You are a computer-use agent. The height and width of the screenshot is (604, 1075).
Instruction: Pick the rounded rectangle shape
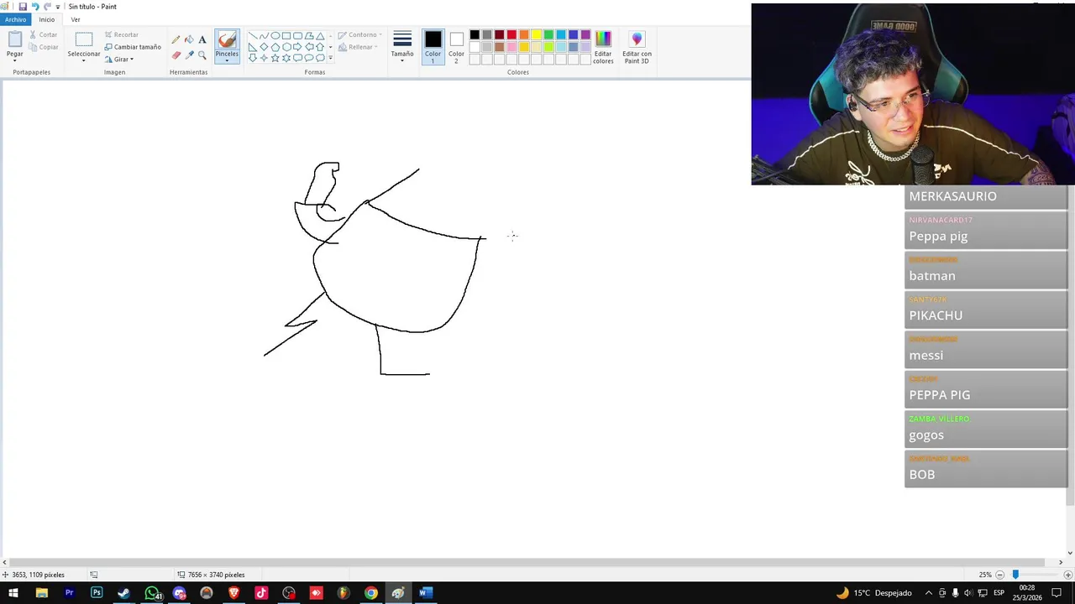[x=297, y=36]
